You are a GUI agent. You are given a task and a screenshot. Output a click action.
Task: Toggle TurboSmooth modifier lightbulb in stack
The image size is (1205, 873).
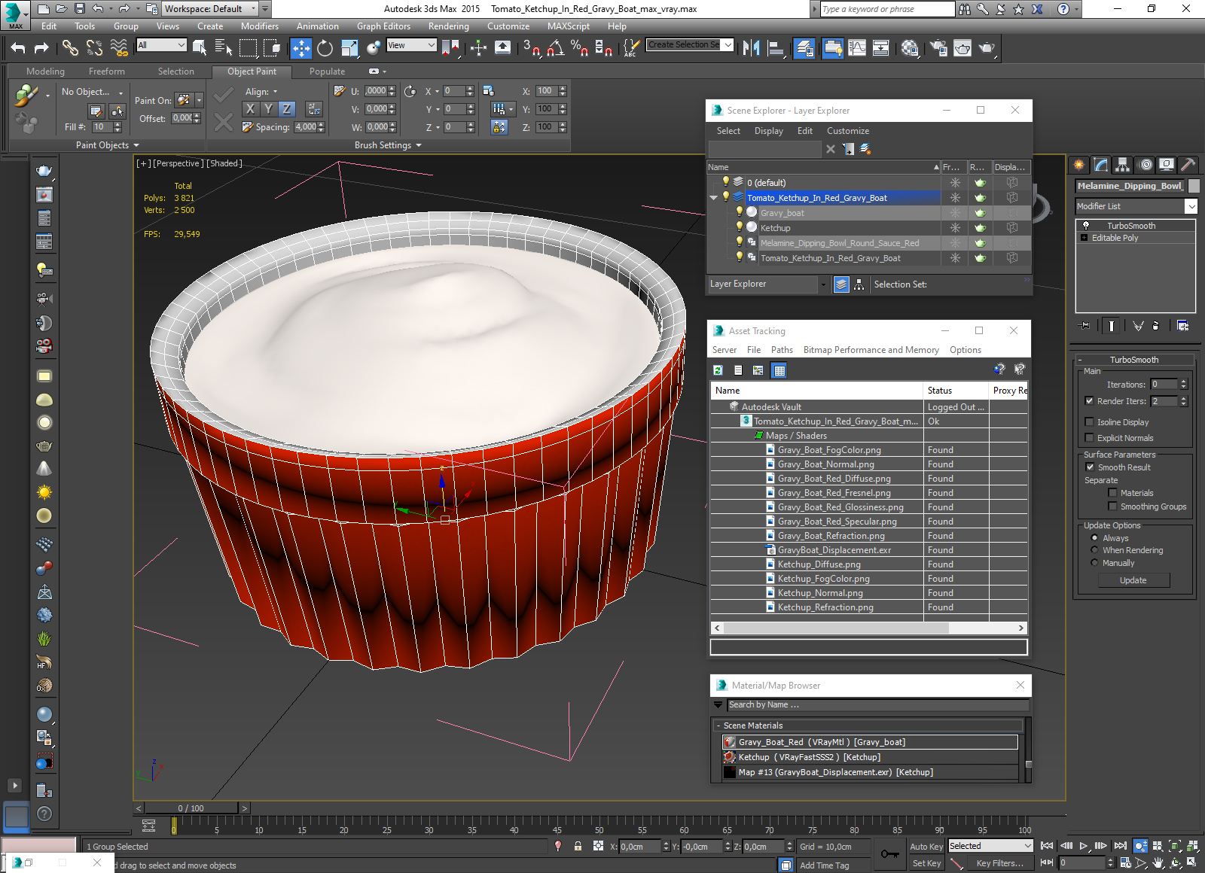(1085, 226)
